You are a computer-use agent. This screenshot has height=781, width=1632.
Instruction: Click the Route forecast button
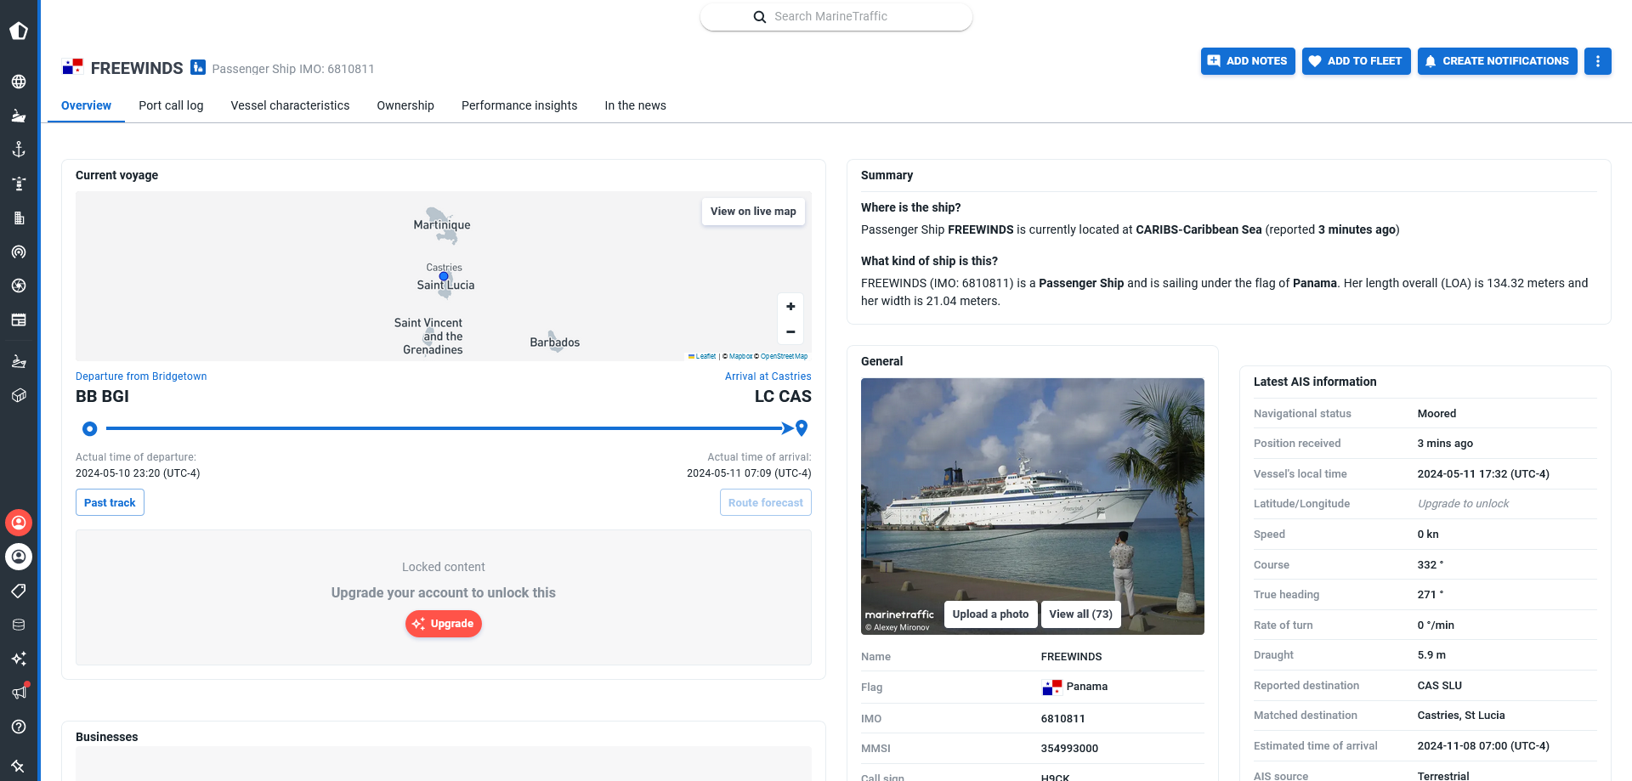(x=765, y=502)
